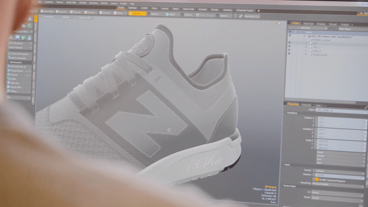Viewport: 368px width, 207px height.
Task: Select the Edge Slice tool
Action: 19,83
